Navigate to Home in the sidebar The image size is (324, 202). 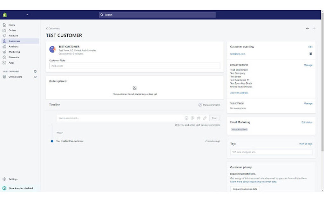12,24
